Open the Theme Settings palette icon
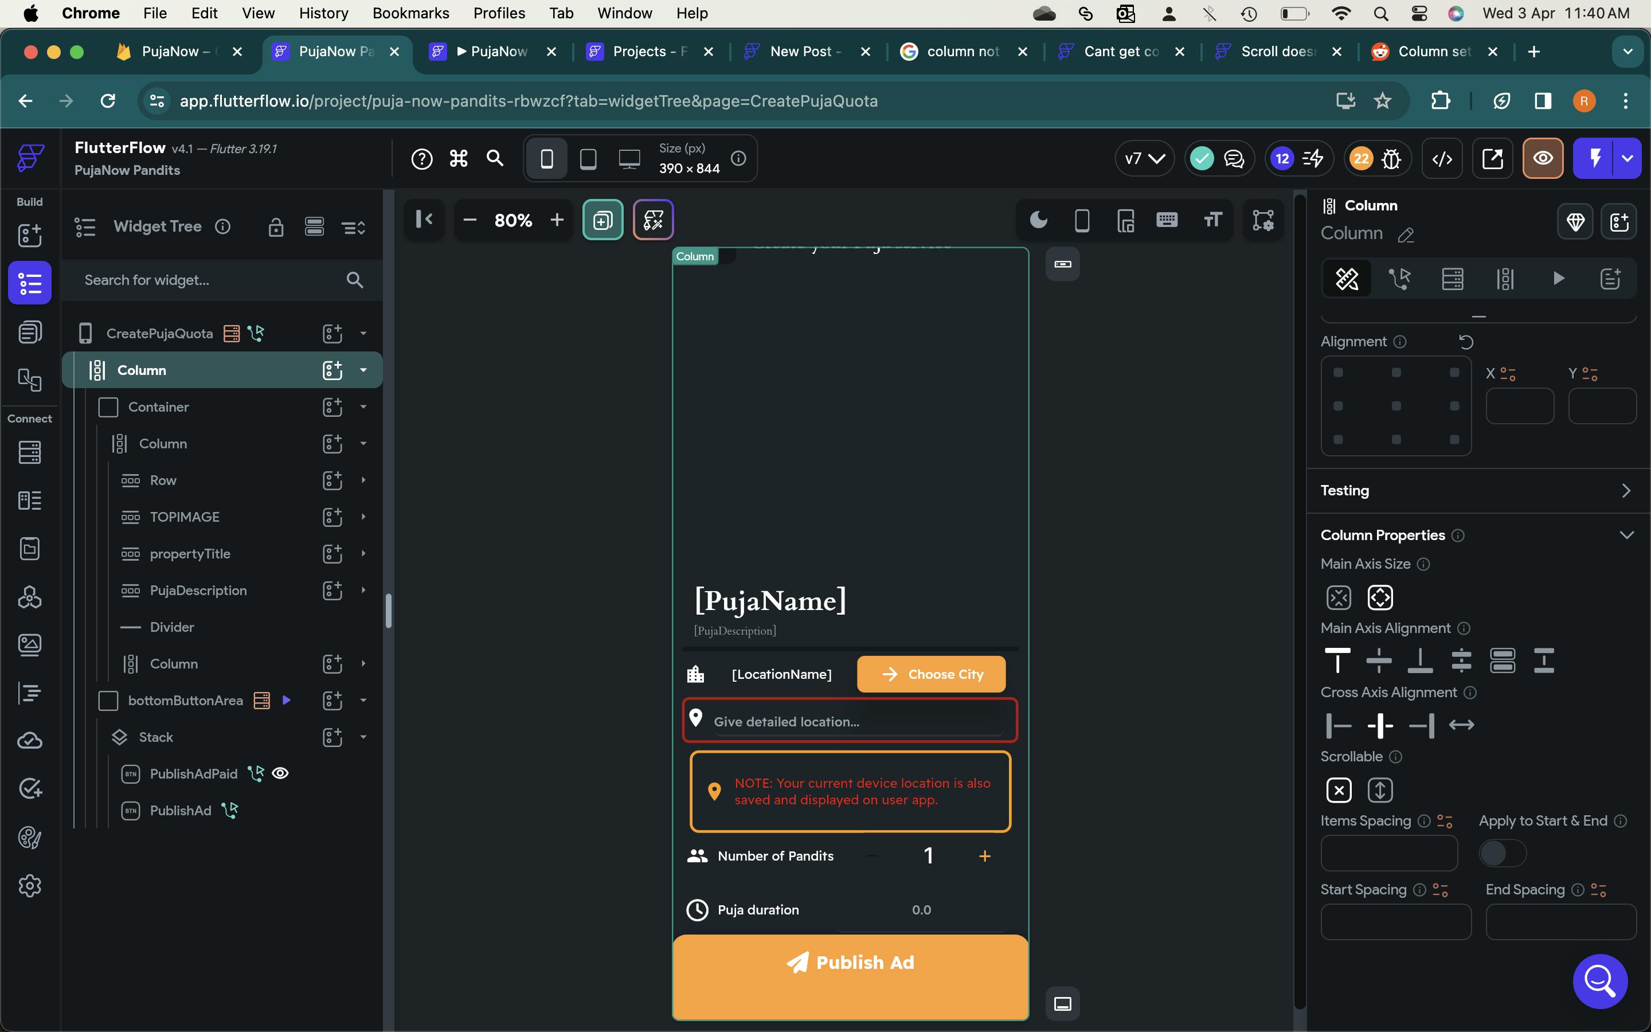The height and width of the screenshot is (1032, 1651). [x=29, y=838]
